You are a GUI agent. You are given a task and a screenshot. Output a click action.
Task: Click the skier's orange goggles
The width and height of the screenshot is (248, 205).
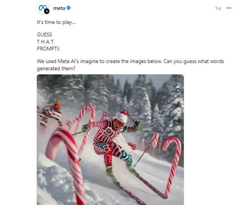119,123
